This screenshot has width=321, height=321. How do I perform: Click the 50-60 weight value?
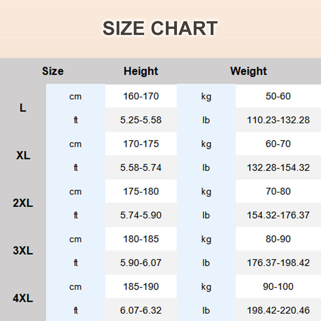click(x=278, y=96)
